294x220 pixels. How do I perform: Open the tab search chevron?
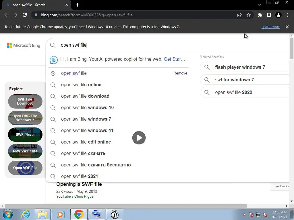pos(260,5)
